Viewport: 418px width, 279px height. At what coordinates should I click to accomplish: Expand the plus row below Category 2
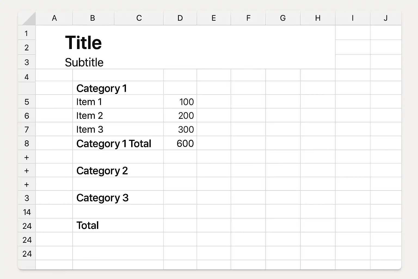click(27, 184)
